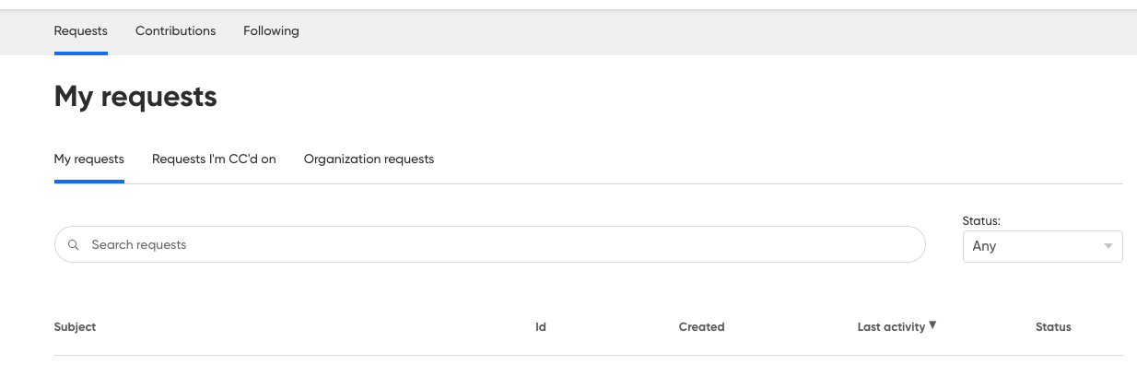
Task: Click the magnifier icon in search box
Action: pos(74,245)
